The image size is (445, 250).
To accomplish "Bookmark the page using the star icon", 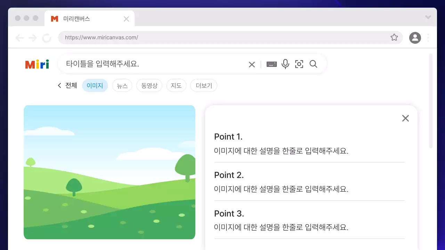I will [394, 37].
